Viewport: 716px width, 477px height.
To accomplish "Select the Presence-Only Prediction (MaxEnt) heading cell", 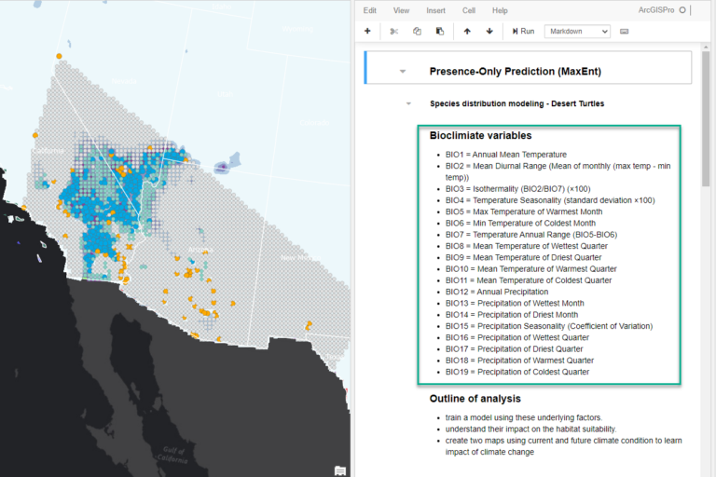I will [x=528, y=68].
